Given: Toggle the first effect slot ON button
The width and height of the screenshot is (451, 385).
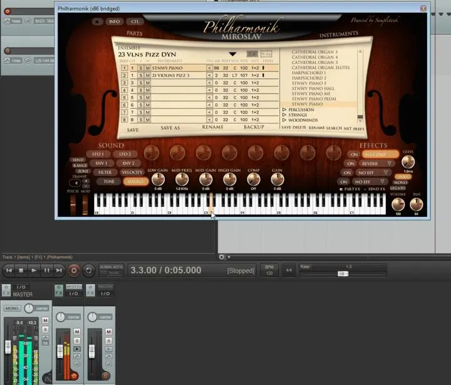Looking at the screenshot, I should pos(354,155).
